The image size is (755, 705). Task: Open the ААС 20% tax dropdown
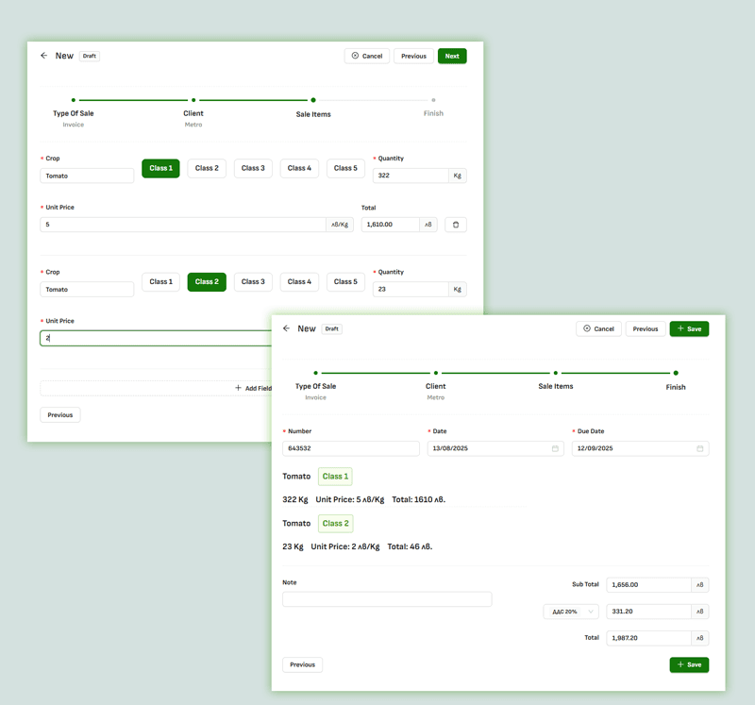pos(570,611)
